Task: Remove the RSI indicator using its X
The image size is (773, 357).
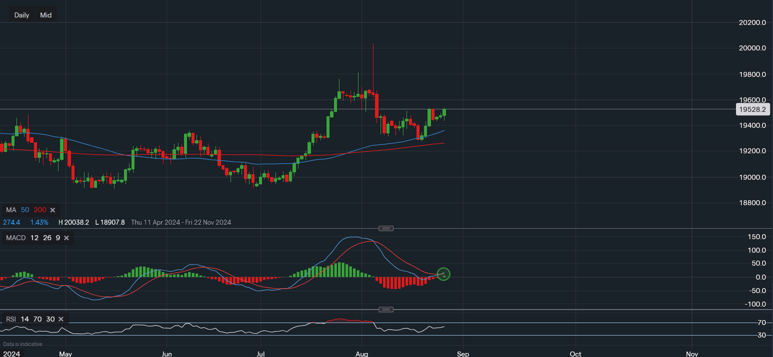Action: [61, 319]
